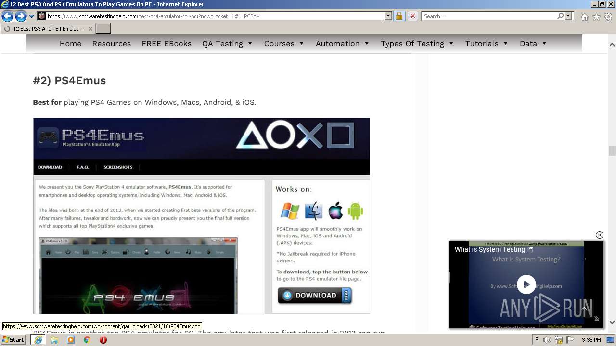The width and height of the screenshot is (616, 346).
Task: Click the What is System Testing video title
Action: pyautogui.click(x=490, y=249)
